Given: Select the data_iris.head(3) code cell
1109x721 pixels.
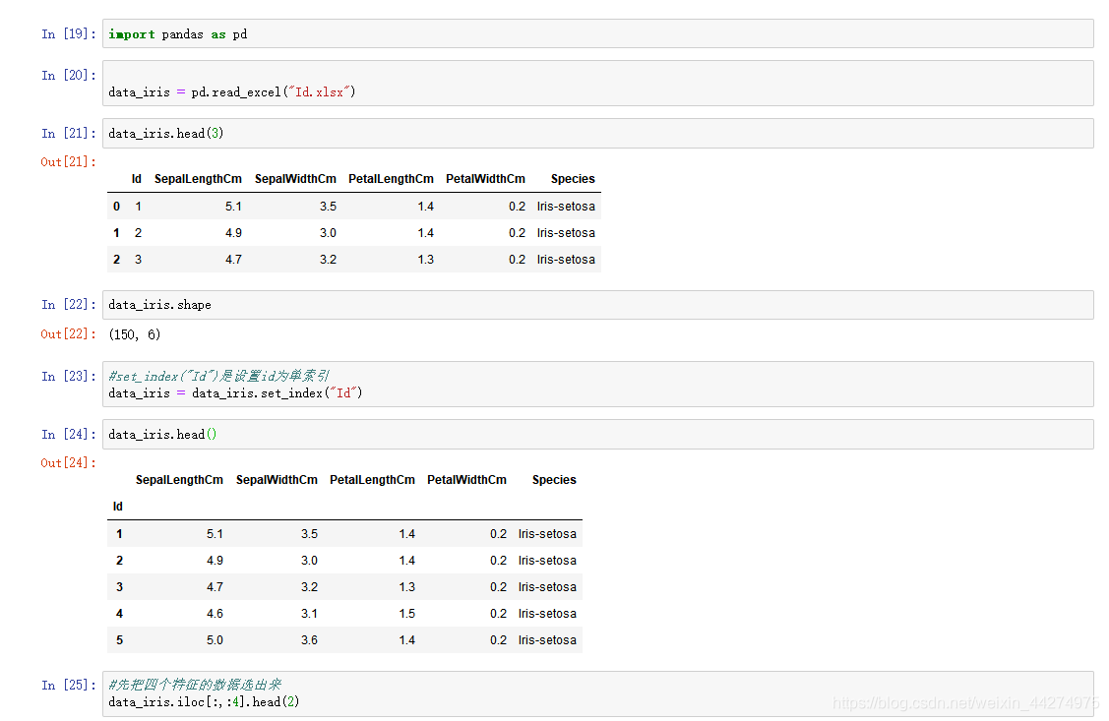Looking at the screenshot, I should coord(597,134).
